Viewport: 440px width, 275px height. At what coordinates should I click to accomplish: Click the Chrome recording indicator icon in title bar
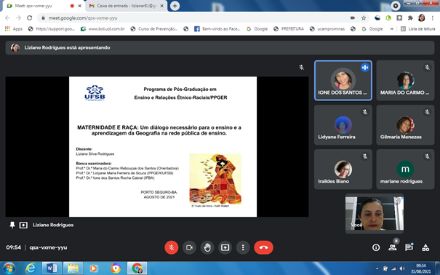tap(396, 6)
